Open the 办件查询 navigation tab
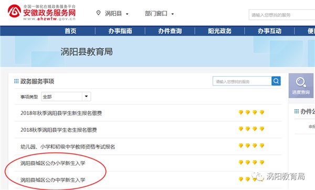 (x=170, y=31)
